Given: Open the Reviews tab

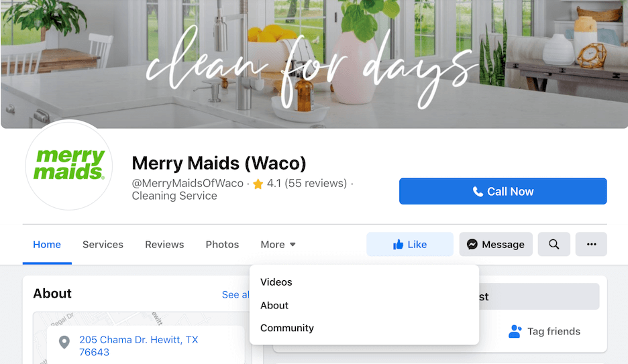Looking at the screenshot, I should coord(164,245).
